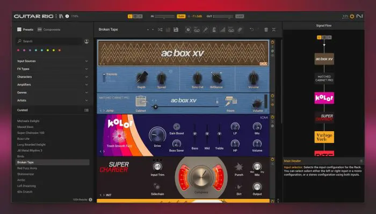The height and width of the screenshot is (214, 376).
Task: Click preset arrows beside INIT on Supercharger
Action: coord(102,195)
